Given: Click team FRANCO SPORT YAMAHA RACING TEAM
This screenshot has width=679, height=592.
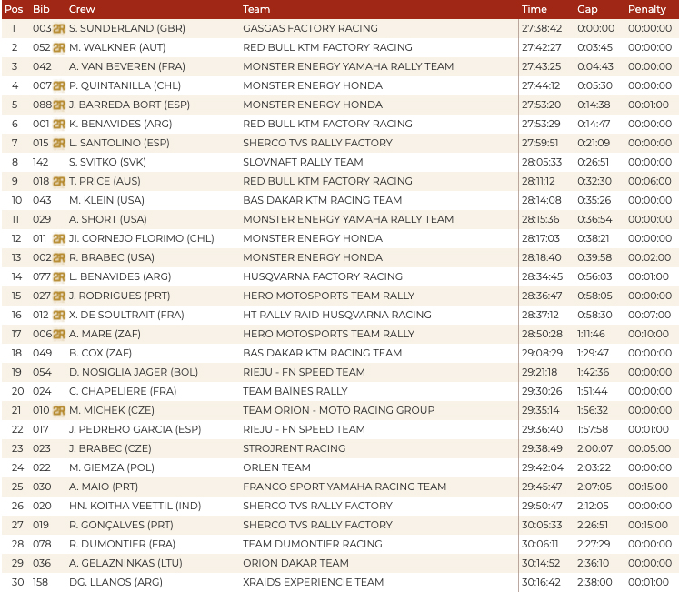Looking at the screenshot, I should click(x=344, y=487).
